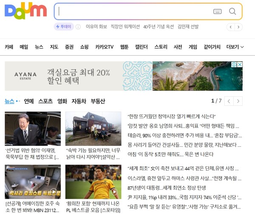Viewport: 255px width, 214px height.
Task: Open caption '황희찬 포함' PL 베스트골
Action: pos(93,207)
